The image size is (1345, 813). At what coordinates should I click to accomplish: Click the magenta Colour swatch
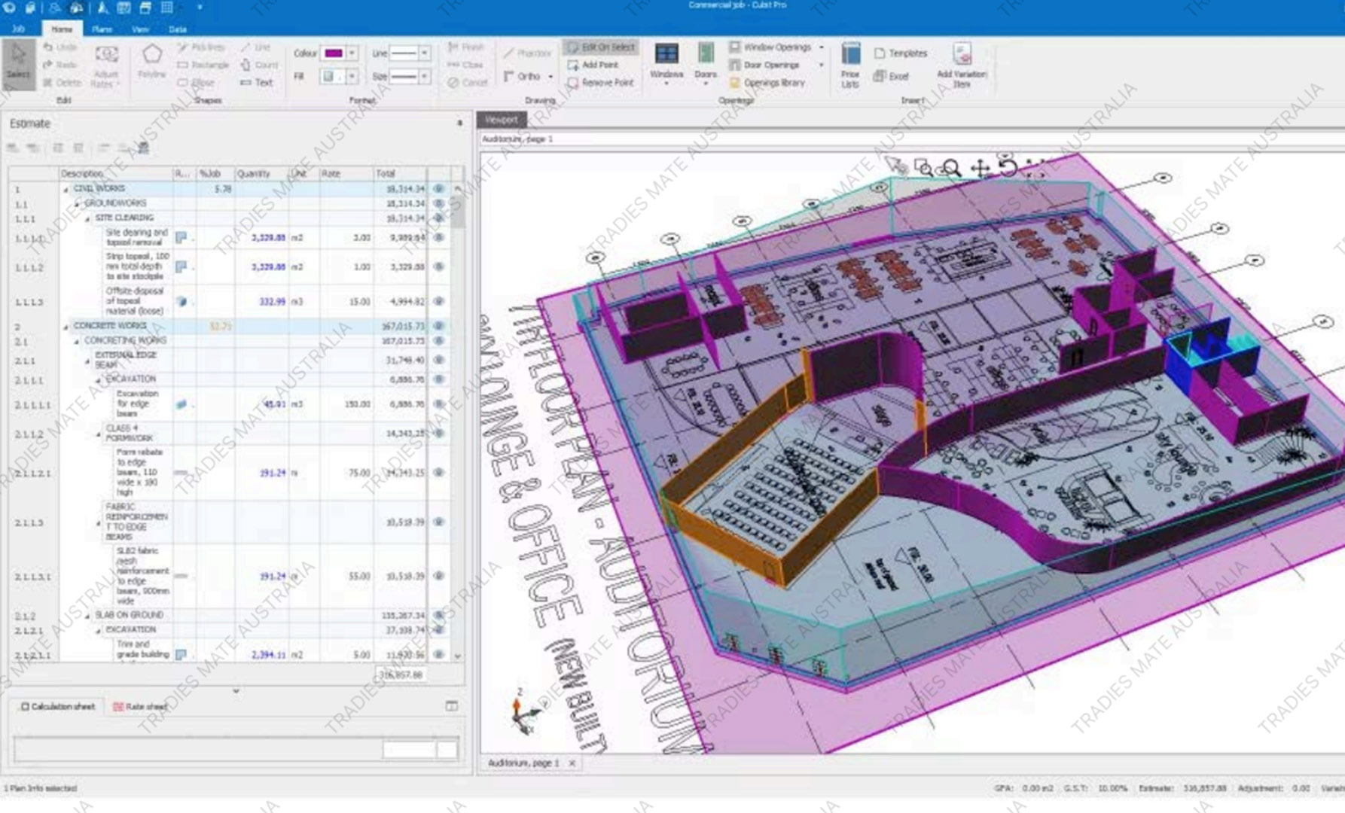click(x=334, y=53)
